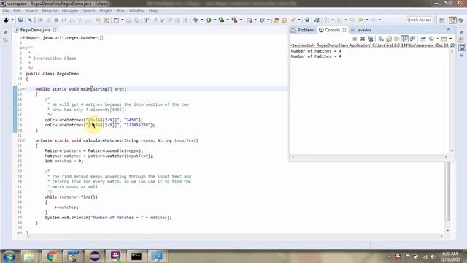467x263 pixels.
Task: Click the Terminate square icon in Console
Action: click(x=355, y=39)
